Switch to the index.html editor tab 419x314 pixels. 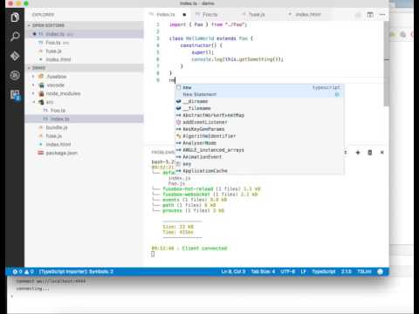pyautogui.click(x=307, y=15)
